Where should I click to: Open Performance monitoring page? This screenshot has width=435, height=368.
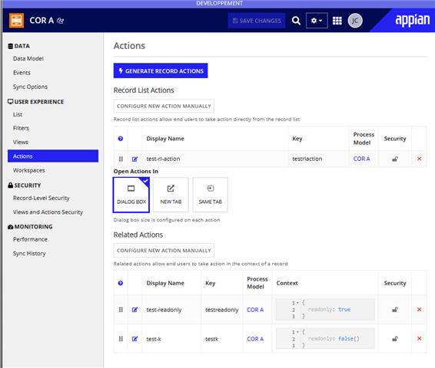pyautogui.click(x=30, y=239)
